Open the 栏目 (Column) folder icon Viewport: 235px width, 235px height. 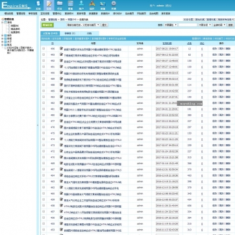click(x=60, y=5)
